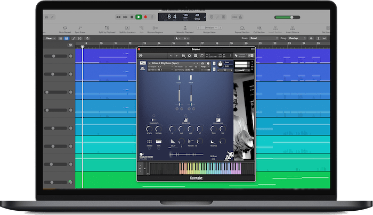
Task: Click the red Record button
Action: click(x=145, y=17)
